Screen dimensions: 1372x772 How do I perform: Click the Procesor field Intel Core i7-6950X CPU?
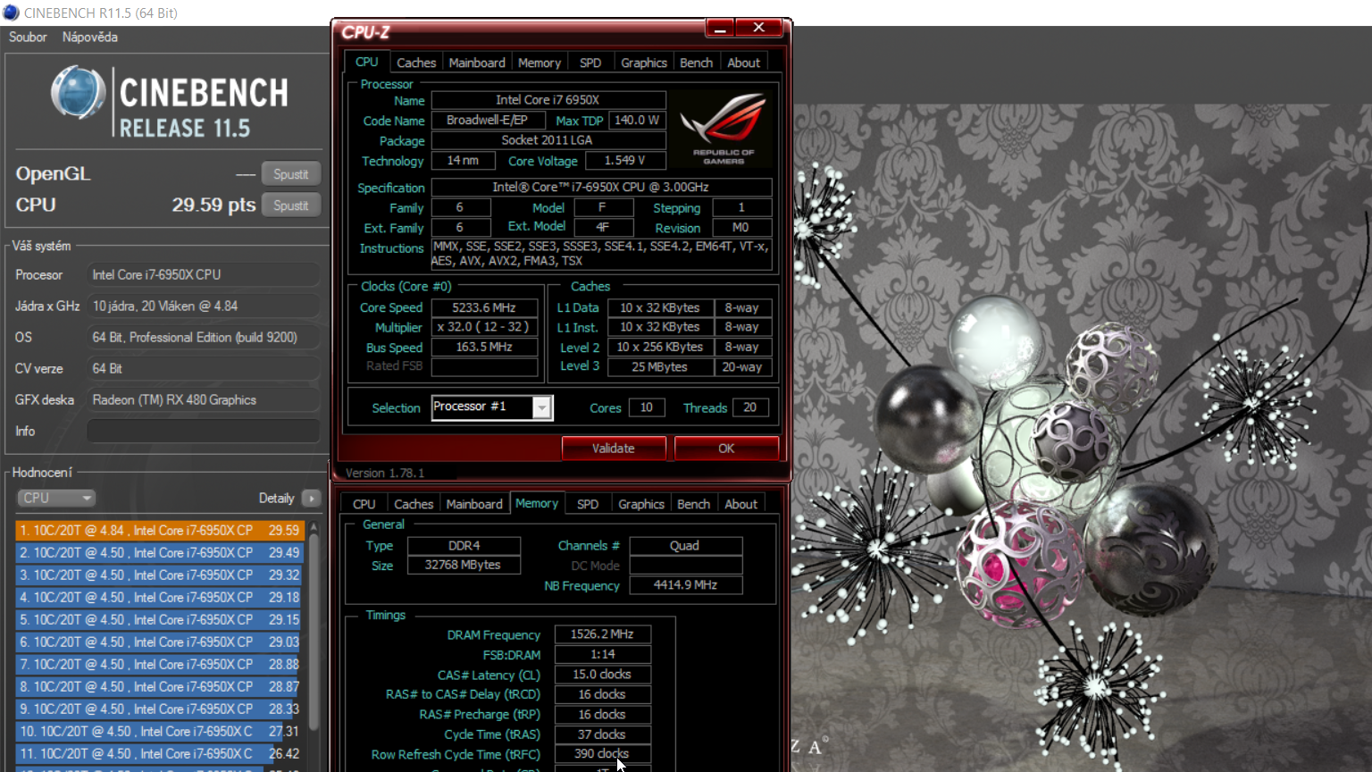(204, 274)
